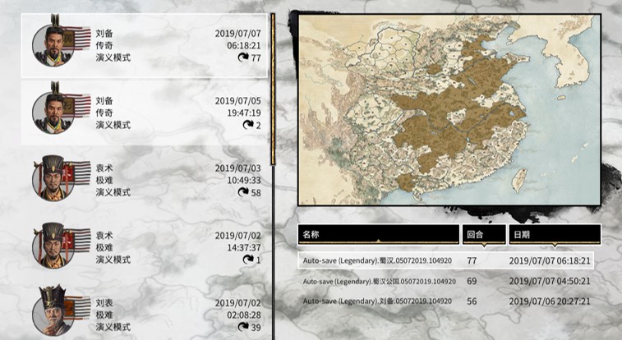Click turn arrow icon beside 2 on 2019/07/05 save

[x=248, y=125]
